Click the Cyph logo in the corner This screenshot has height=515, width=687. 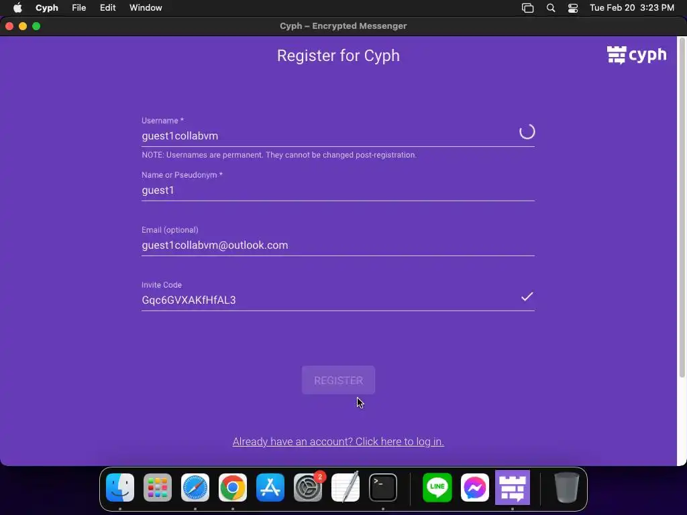[x=637, y=55]
